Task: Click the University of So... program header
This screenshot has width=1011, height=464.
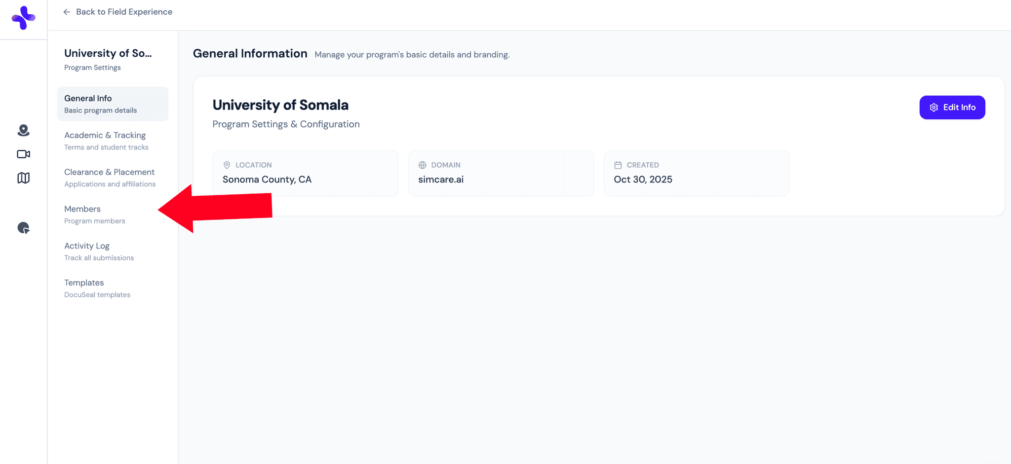Action: (x=108, y=53)
